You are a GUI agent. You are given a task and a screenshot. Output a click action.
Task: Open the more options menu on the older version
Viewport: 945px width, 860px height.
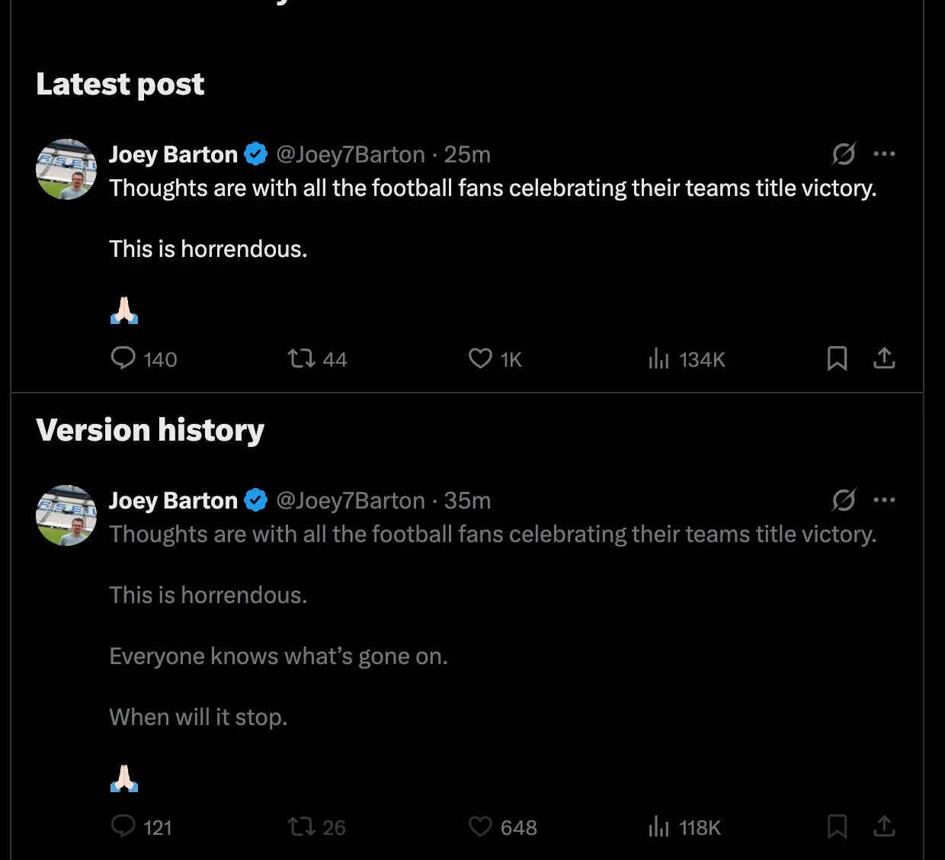point(885,499)
